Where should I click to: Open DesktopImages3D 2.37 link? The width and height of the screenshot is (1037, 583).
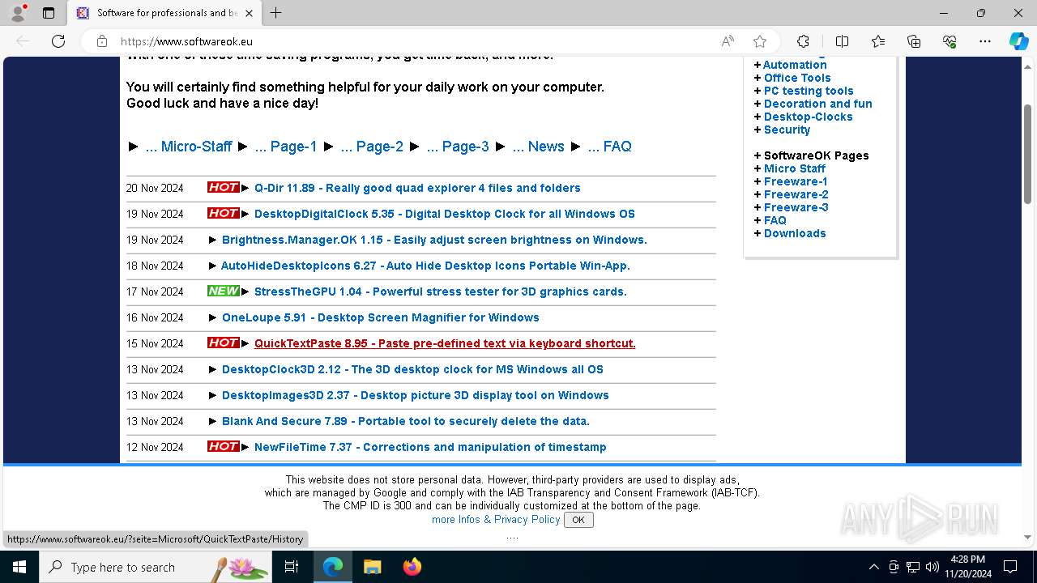pos(416,395)
